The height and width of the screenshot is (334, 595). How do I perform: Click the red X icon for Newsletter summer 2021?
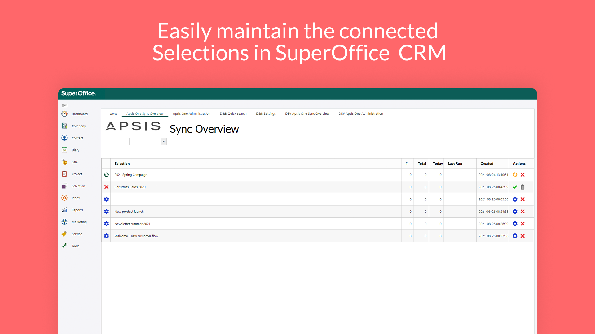tap(523, 224)
